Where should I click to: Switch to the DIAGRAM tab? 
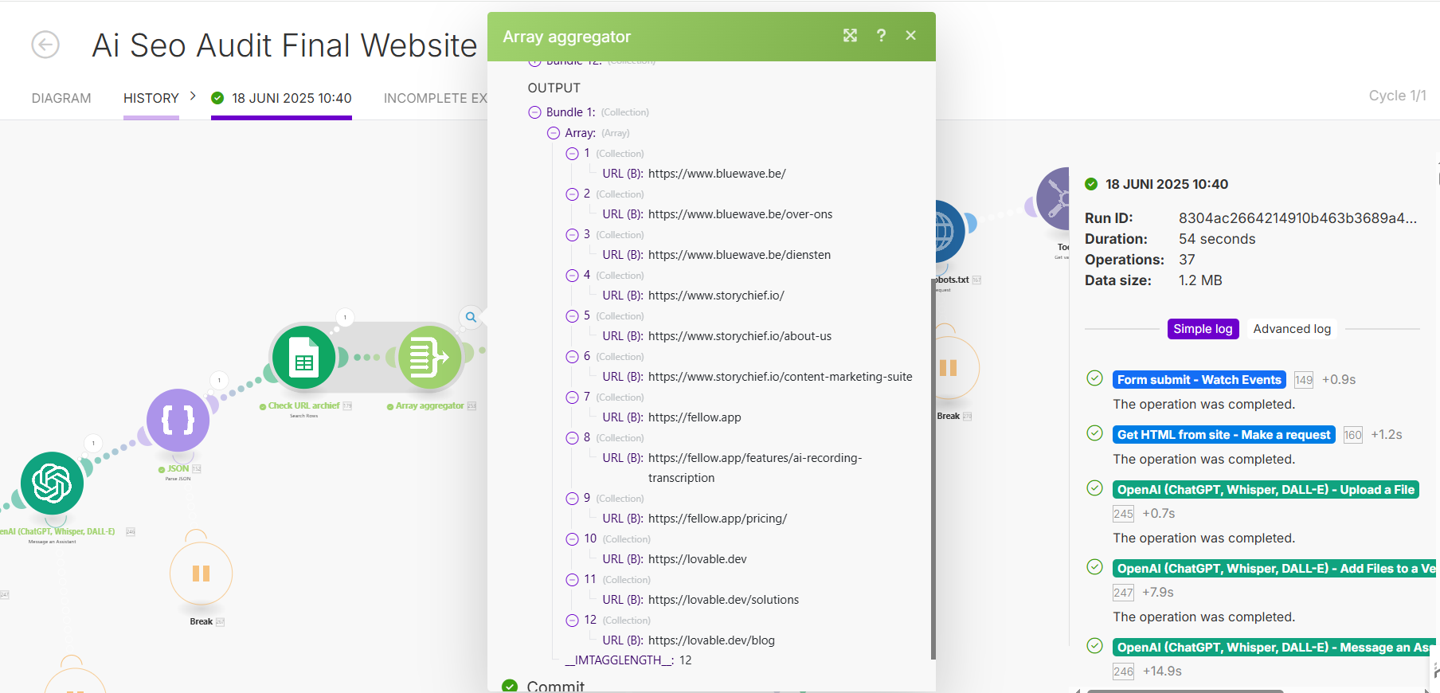click(x=61, y=98)
